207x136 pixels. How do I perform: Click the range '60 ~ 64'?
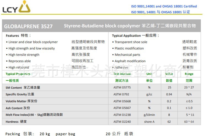pyautogui.click(x=189, y=122)
